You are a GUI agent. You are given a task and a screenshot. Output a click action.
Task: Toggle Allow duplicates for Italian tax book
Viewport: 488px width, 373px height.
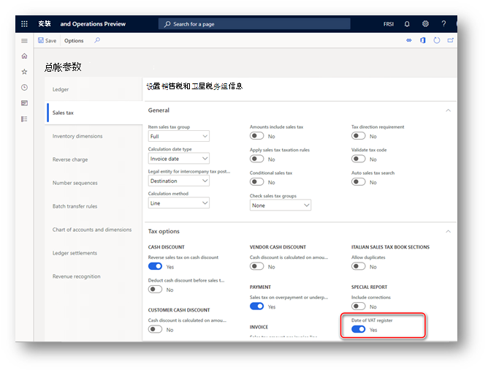pos(358,266)
